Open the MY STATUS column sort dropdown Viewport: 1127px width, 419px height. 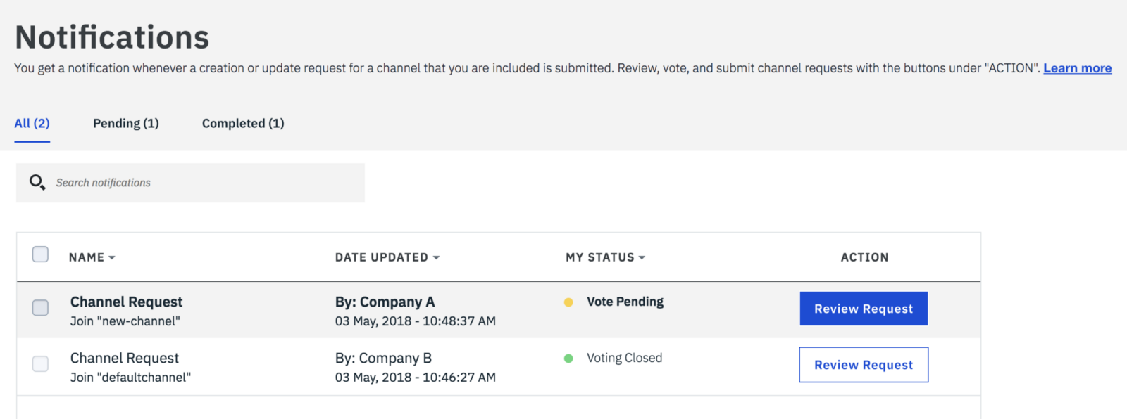pos(642,258)
